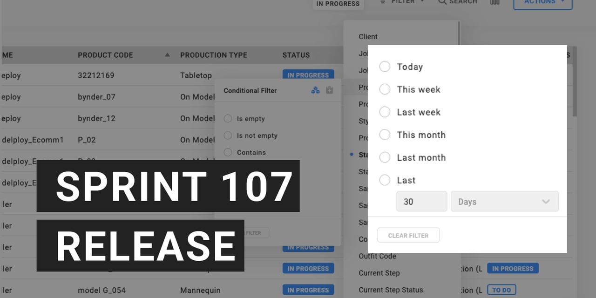Open the column layout icon in top bar
Image resolution: width=596 pixels, height=298 pixels.
click(494, 2)
